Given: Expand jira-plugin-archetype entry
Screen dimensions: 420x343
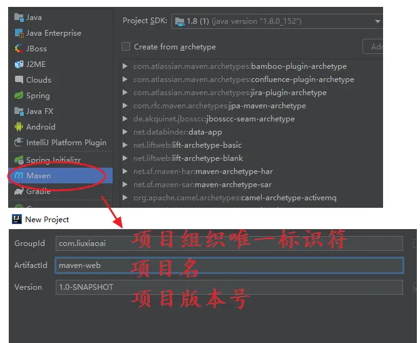Looking at the screenshot, I should [x=125, y=92].
